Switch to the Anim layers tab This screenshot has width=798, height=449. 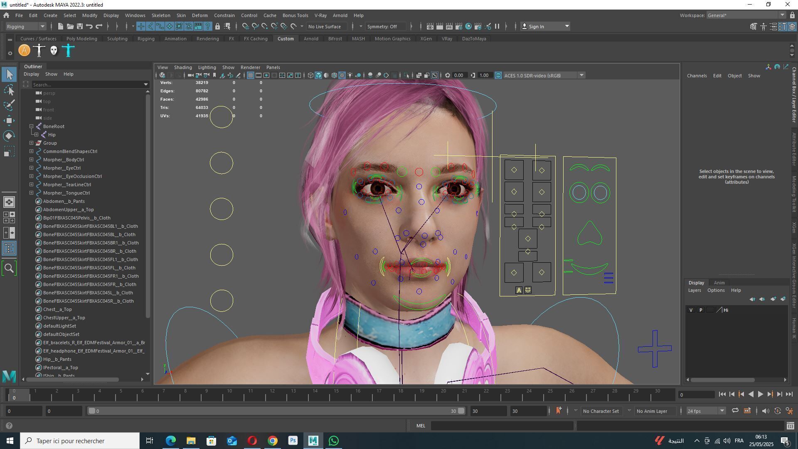point(719,283)
